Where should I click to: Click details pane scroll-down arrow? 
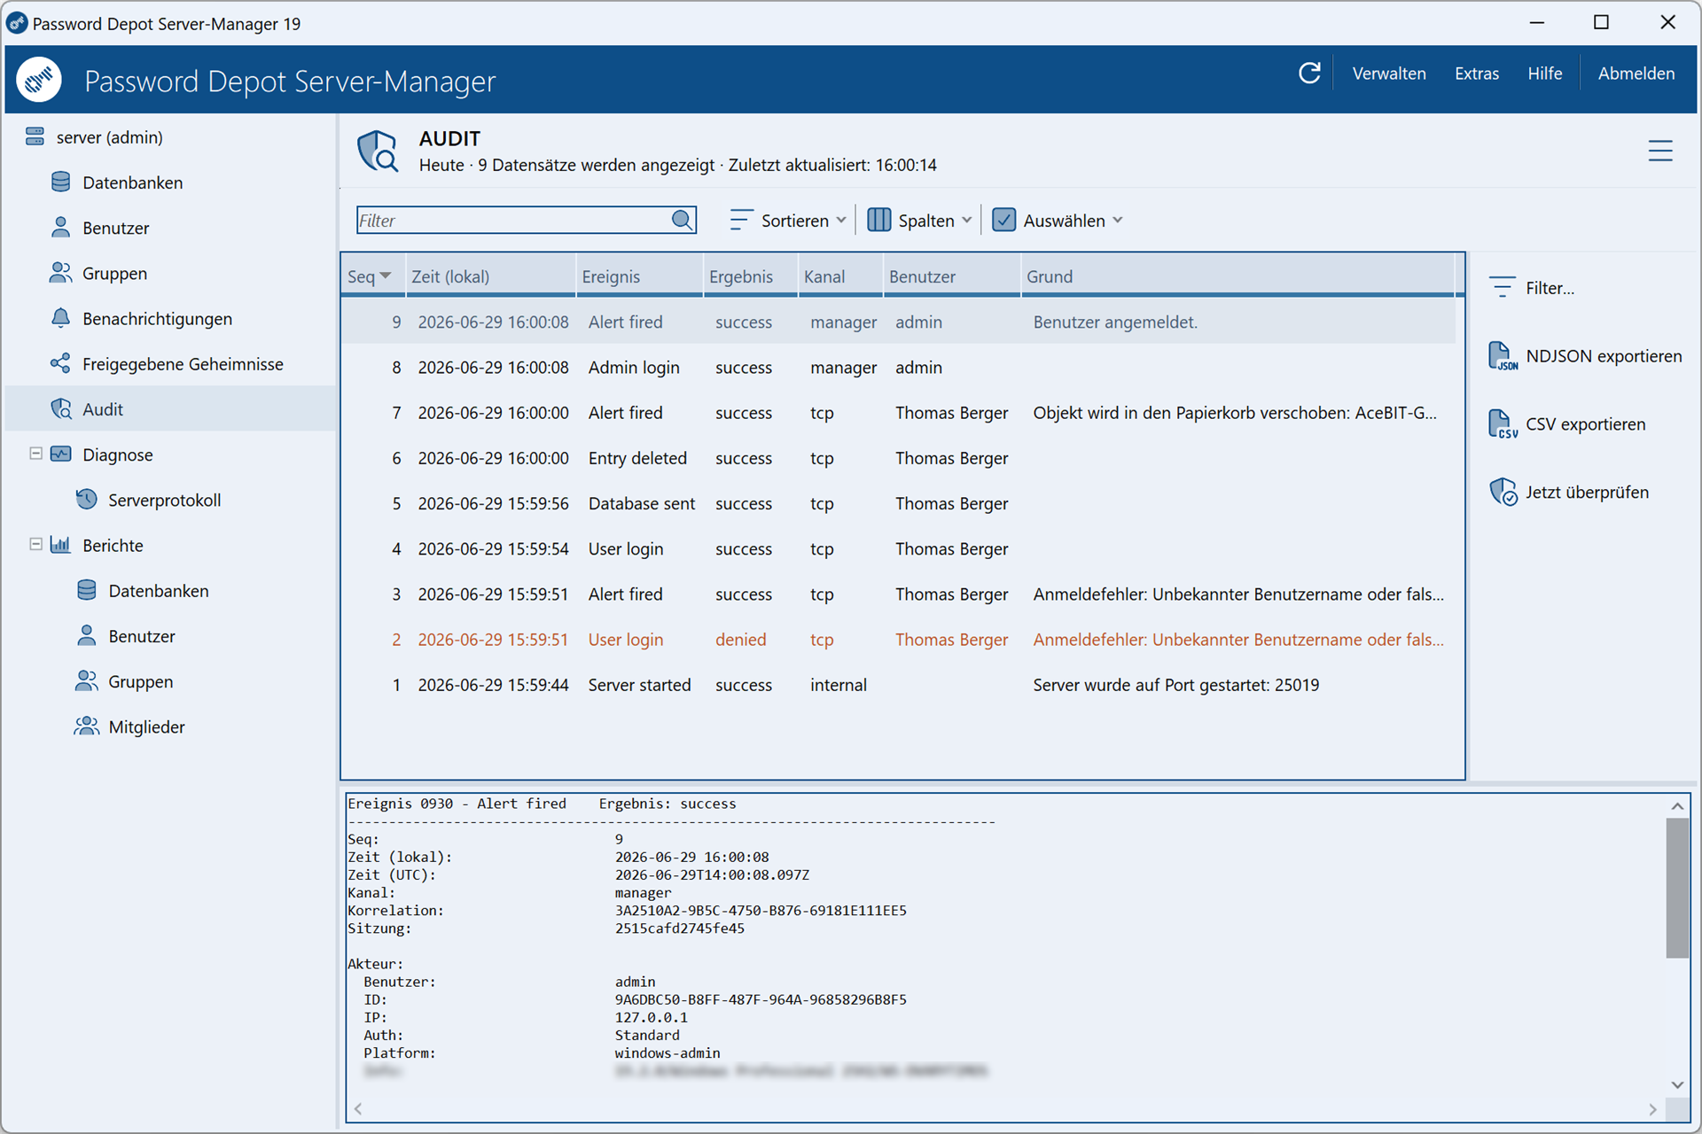click(x=1677, y=1084)
